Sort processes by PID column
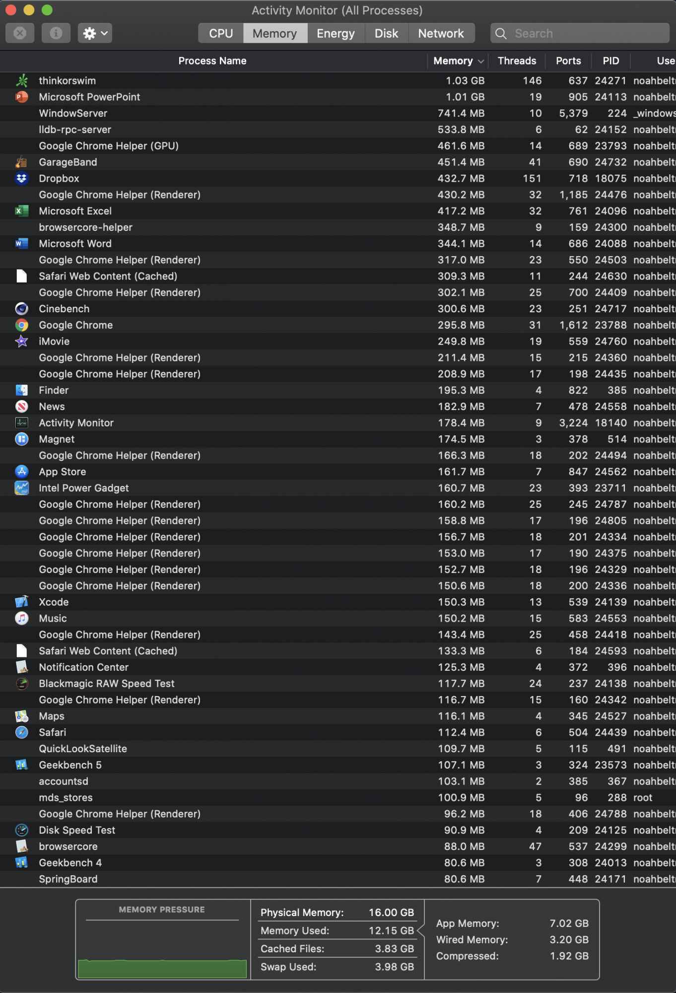 tap(610, 61)
